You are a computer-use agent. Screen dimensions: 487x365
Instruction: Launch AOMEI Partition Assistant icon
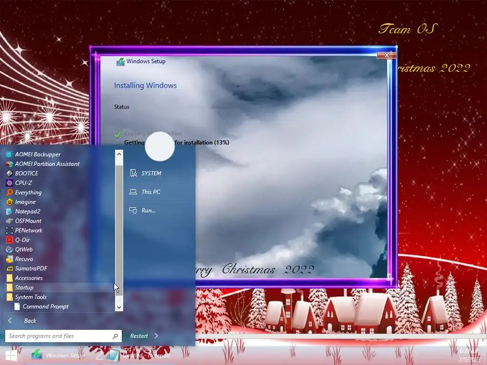click(x=10, y=164)
